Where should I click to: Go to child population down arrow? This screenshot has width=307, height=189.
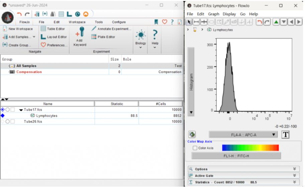[284, 22]
